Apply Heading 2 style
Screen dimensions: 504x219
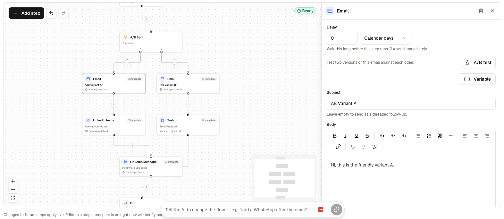pos(393,136)
